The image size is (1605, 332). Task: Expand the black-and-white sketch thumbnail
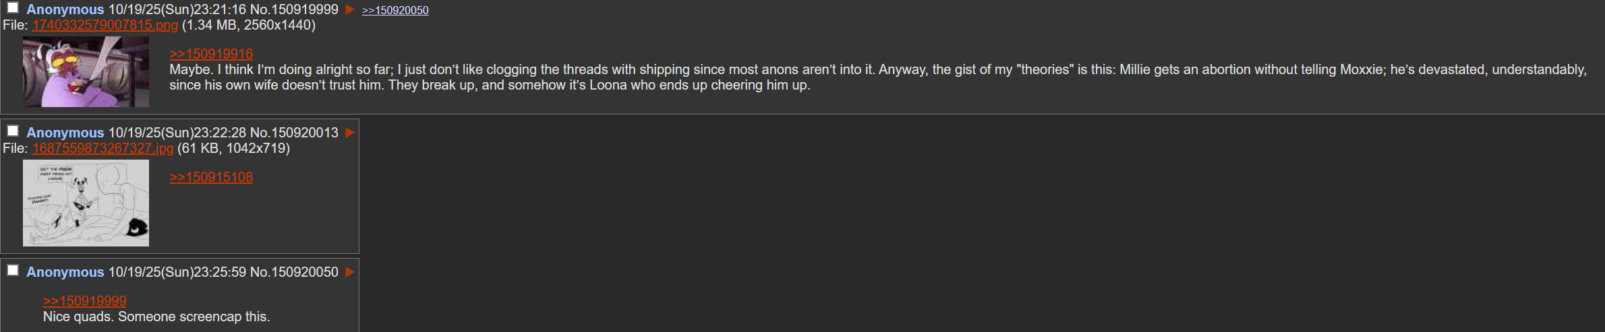(x=86, y=203)
